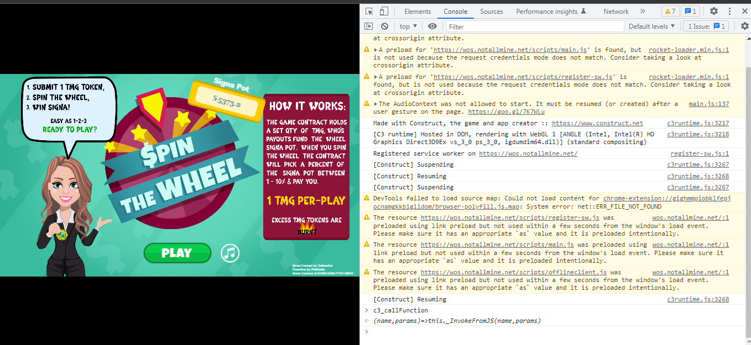
Task: Click inside the console Filter field
Action: [531, 26]
